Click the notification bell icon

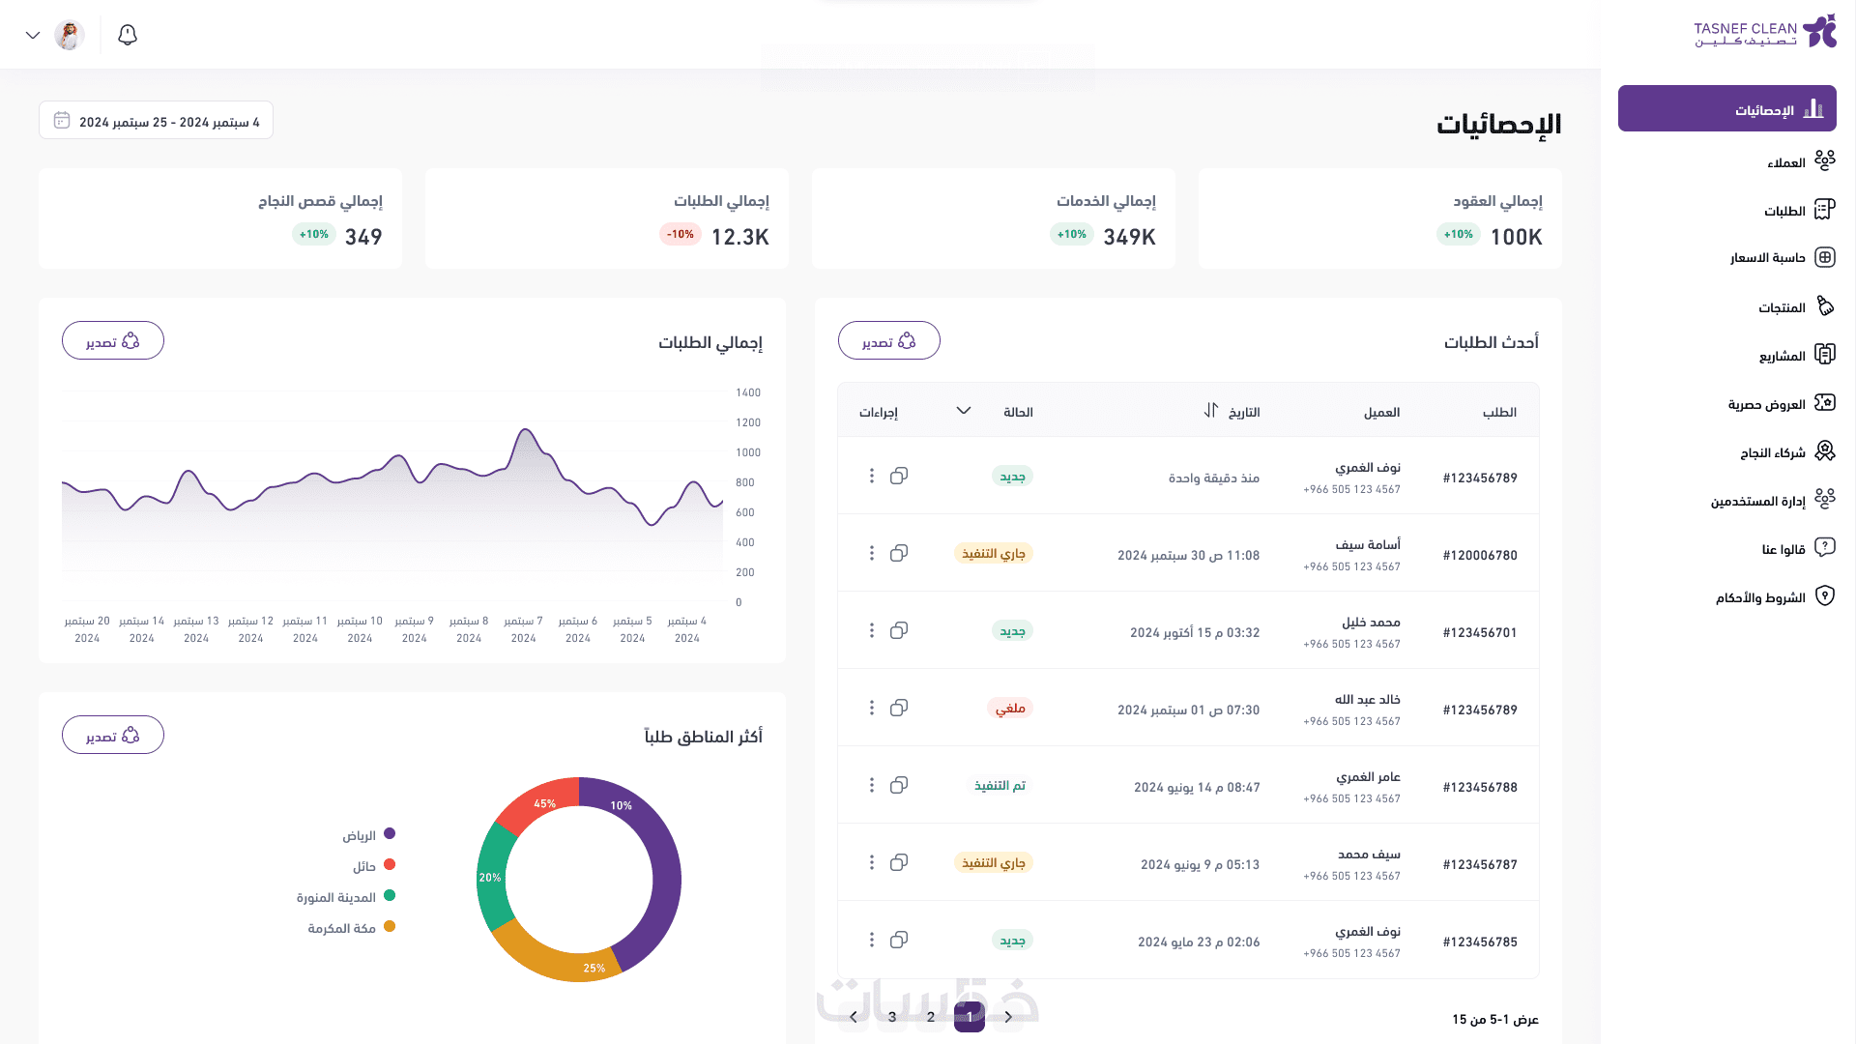click(x=128, y=36)
